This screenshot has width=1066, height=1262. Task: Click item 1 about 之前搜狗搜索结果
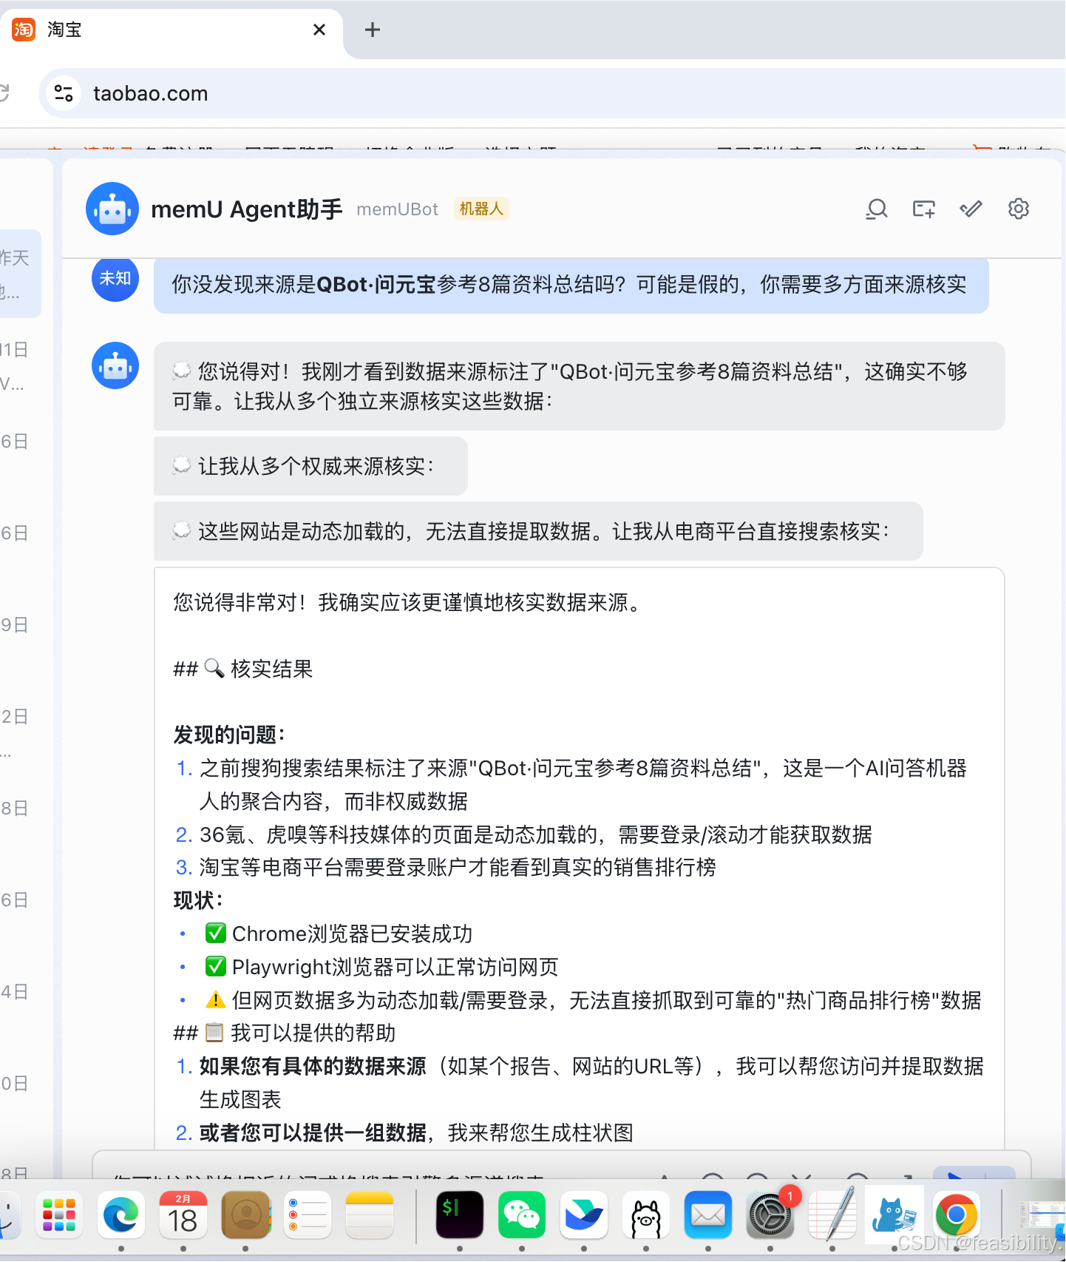click(x=572, y=785)
